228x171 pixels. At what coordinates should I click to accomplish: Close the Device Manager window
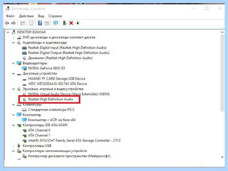[220, 8]
